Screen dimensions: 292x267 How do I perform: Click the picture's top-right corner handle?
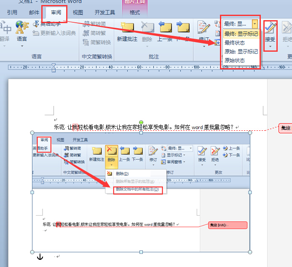point(250,133)
